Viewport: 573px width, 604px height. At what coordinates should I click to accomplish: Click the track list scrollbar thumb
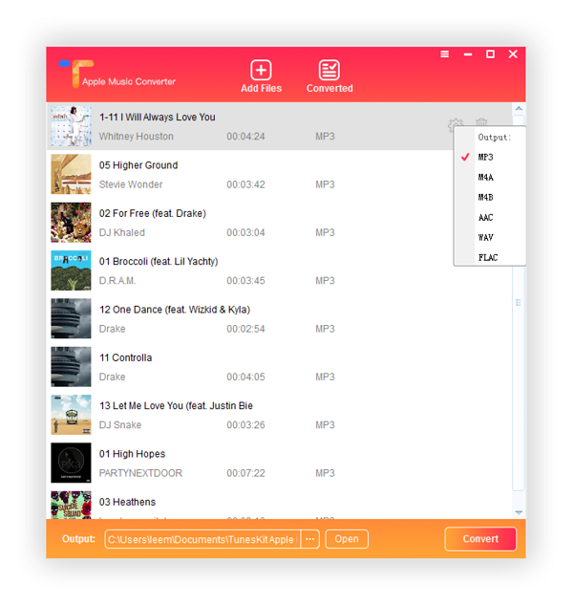pyautogui.click(x=519, y=302)
